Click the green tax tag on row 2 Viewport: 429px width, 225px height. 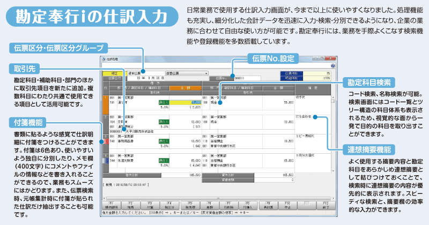click(164, 122)
